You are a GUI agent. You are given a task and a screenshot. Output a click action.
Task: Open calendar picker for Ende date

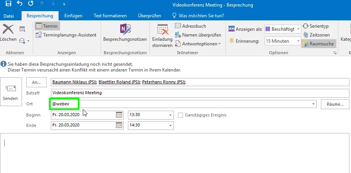pyautogui.click(x=119, y=126)
